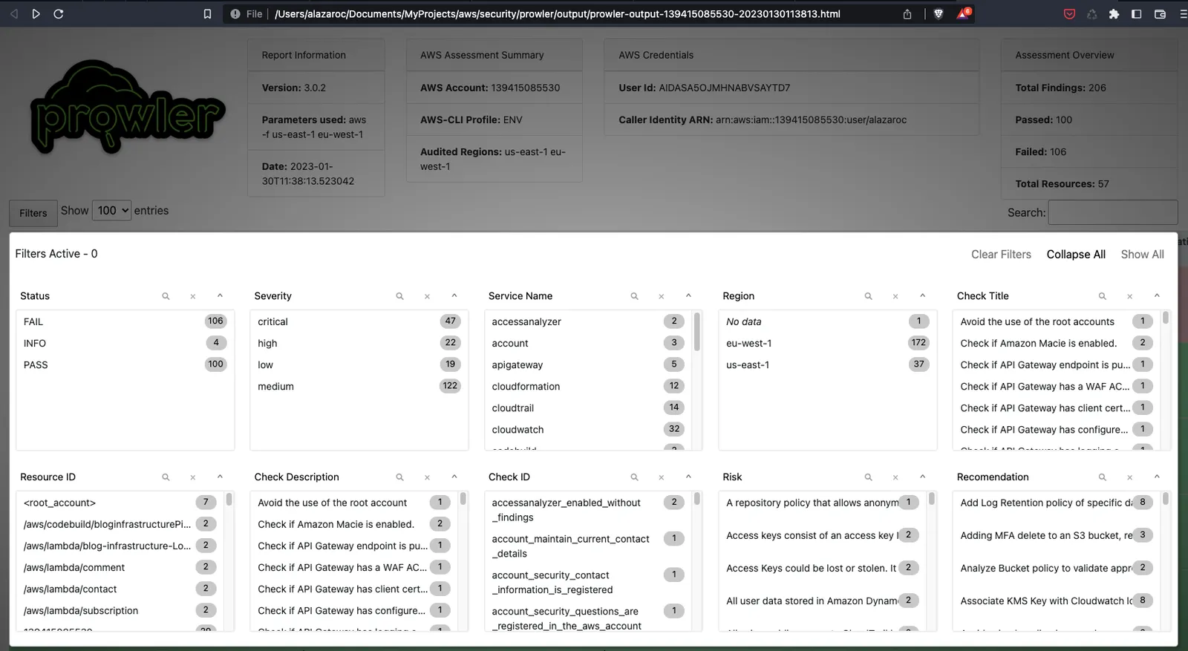Search within the Check Title panel

point(1103,296)
